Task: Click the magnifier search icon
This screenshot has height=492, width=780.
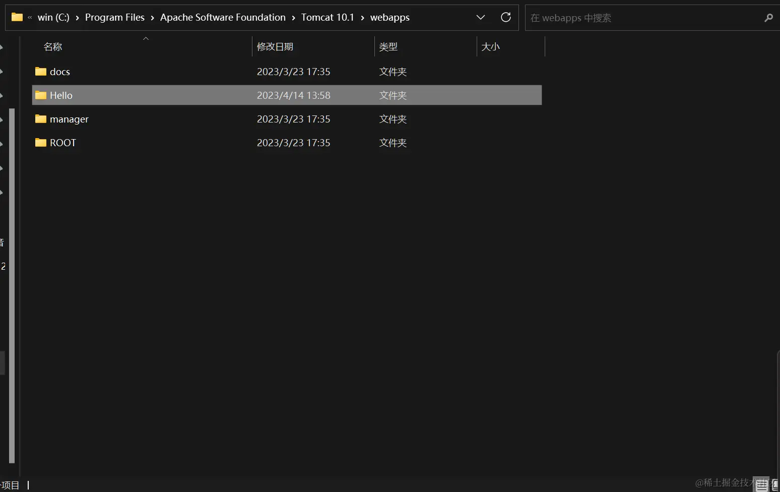Action: coord(768,18)
